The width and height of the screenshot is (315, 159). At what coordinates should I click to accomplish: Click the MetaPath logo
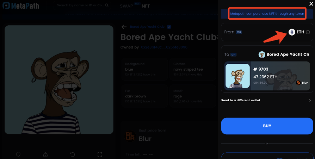(20, 6)
